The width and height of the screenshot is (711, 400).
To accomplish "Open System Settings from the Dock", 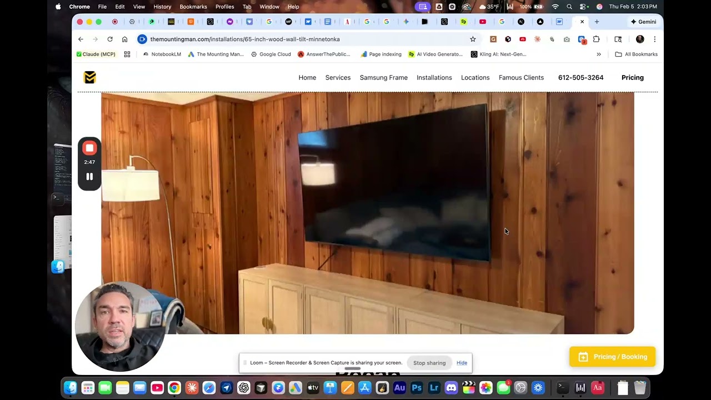I will pyautogui.click(x=520, y=388).
